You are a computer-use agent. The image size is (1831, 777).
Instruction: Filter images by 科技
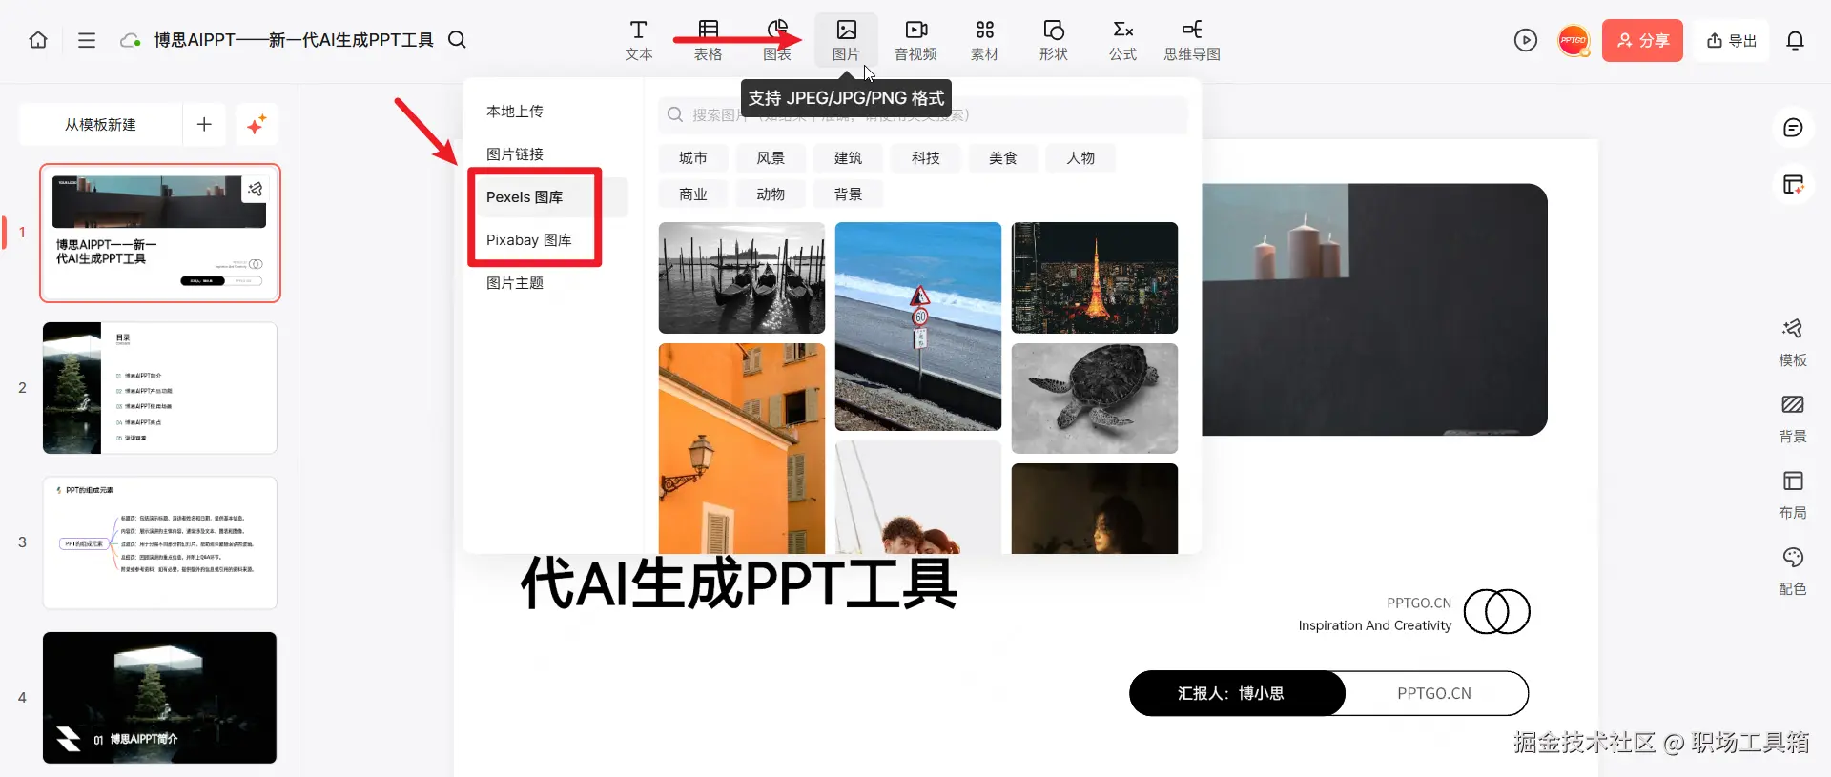point(926,158)
